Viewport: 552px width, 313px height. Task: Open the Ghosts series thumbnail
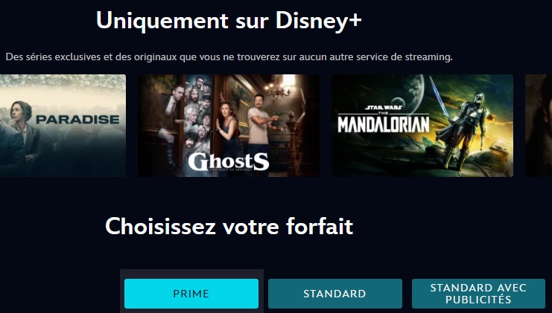coord(229,126)
